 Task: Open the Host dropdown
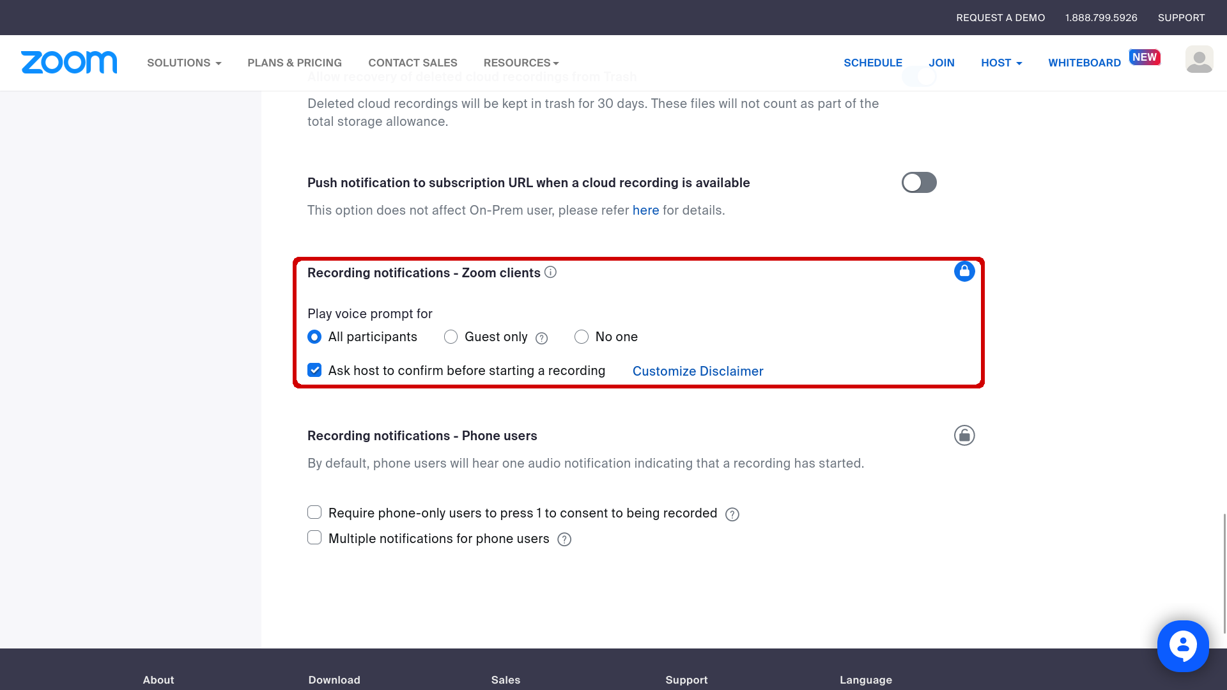pos(1001,63)
